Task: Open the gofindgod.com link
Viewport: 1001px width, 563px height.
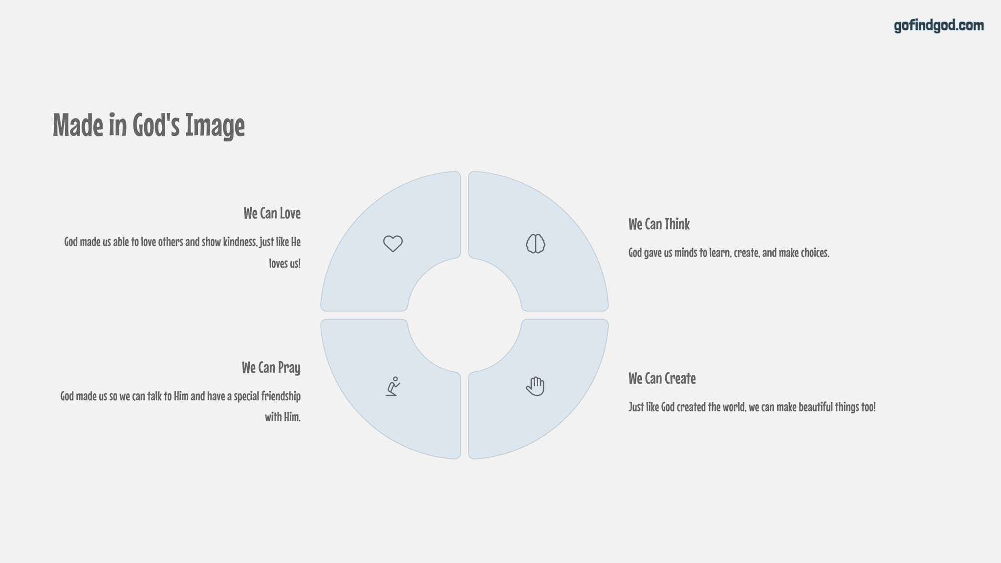Action: click(939, 25)
